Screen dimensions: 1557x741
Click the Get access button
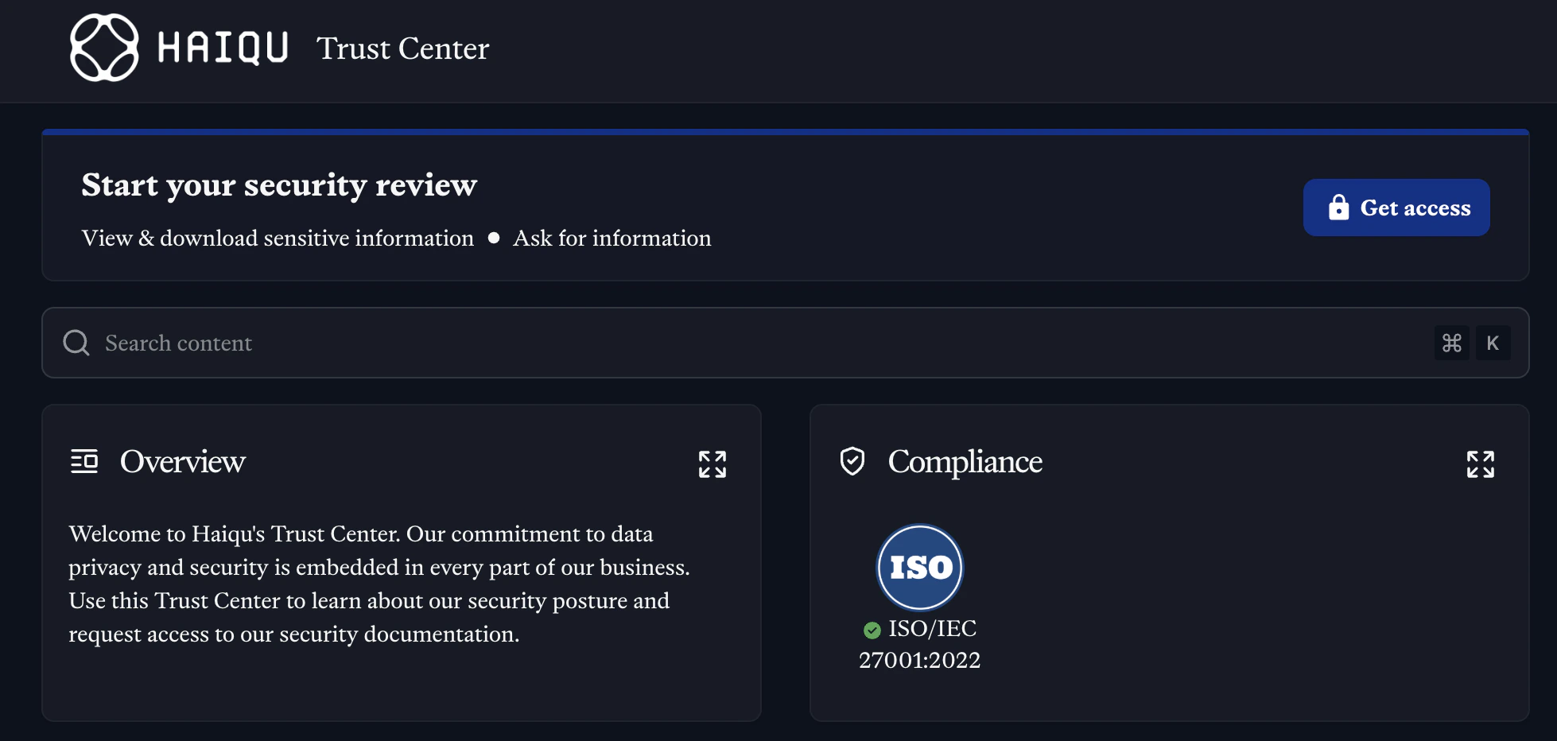pyautogui.click(x=1396, y=207)
